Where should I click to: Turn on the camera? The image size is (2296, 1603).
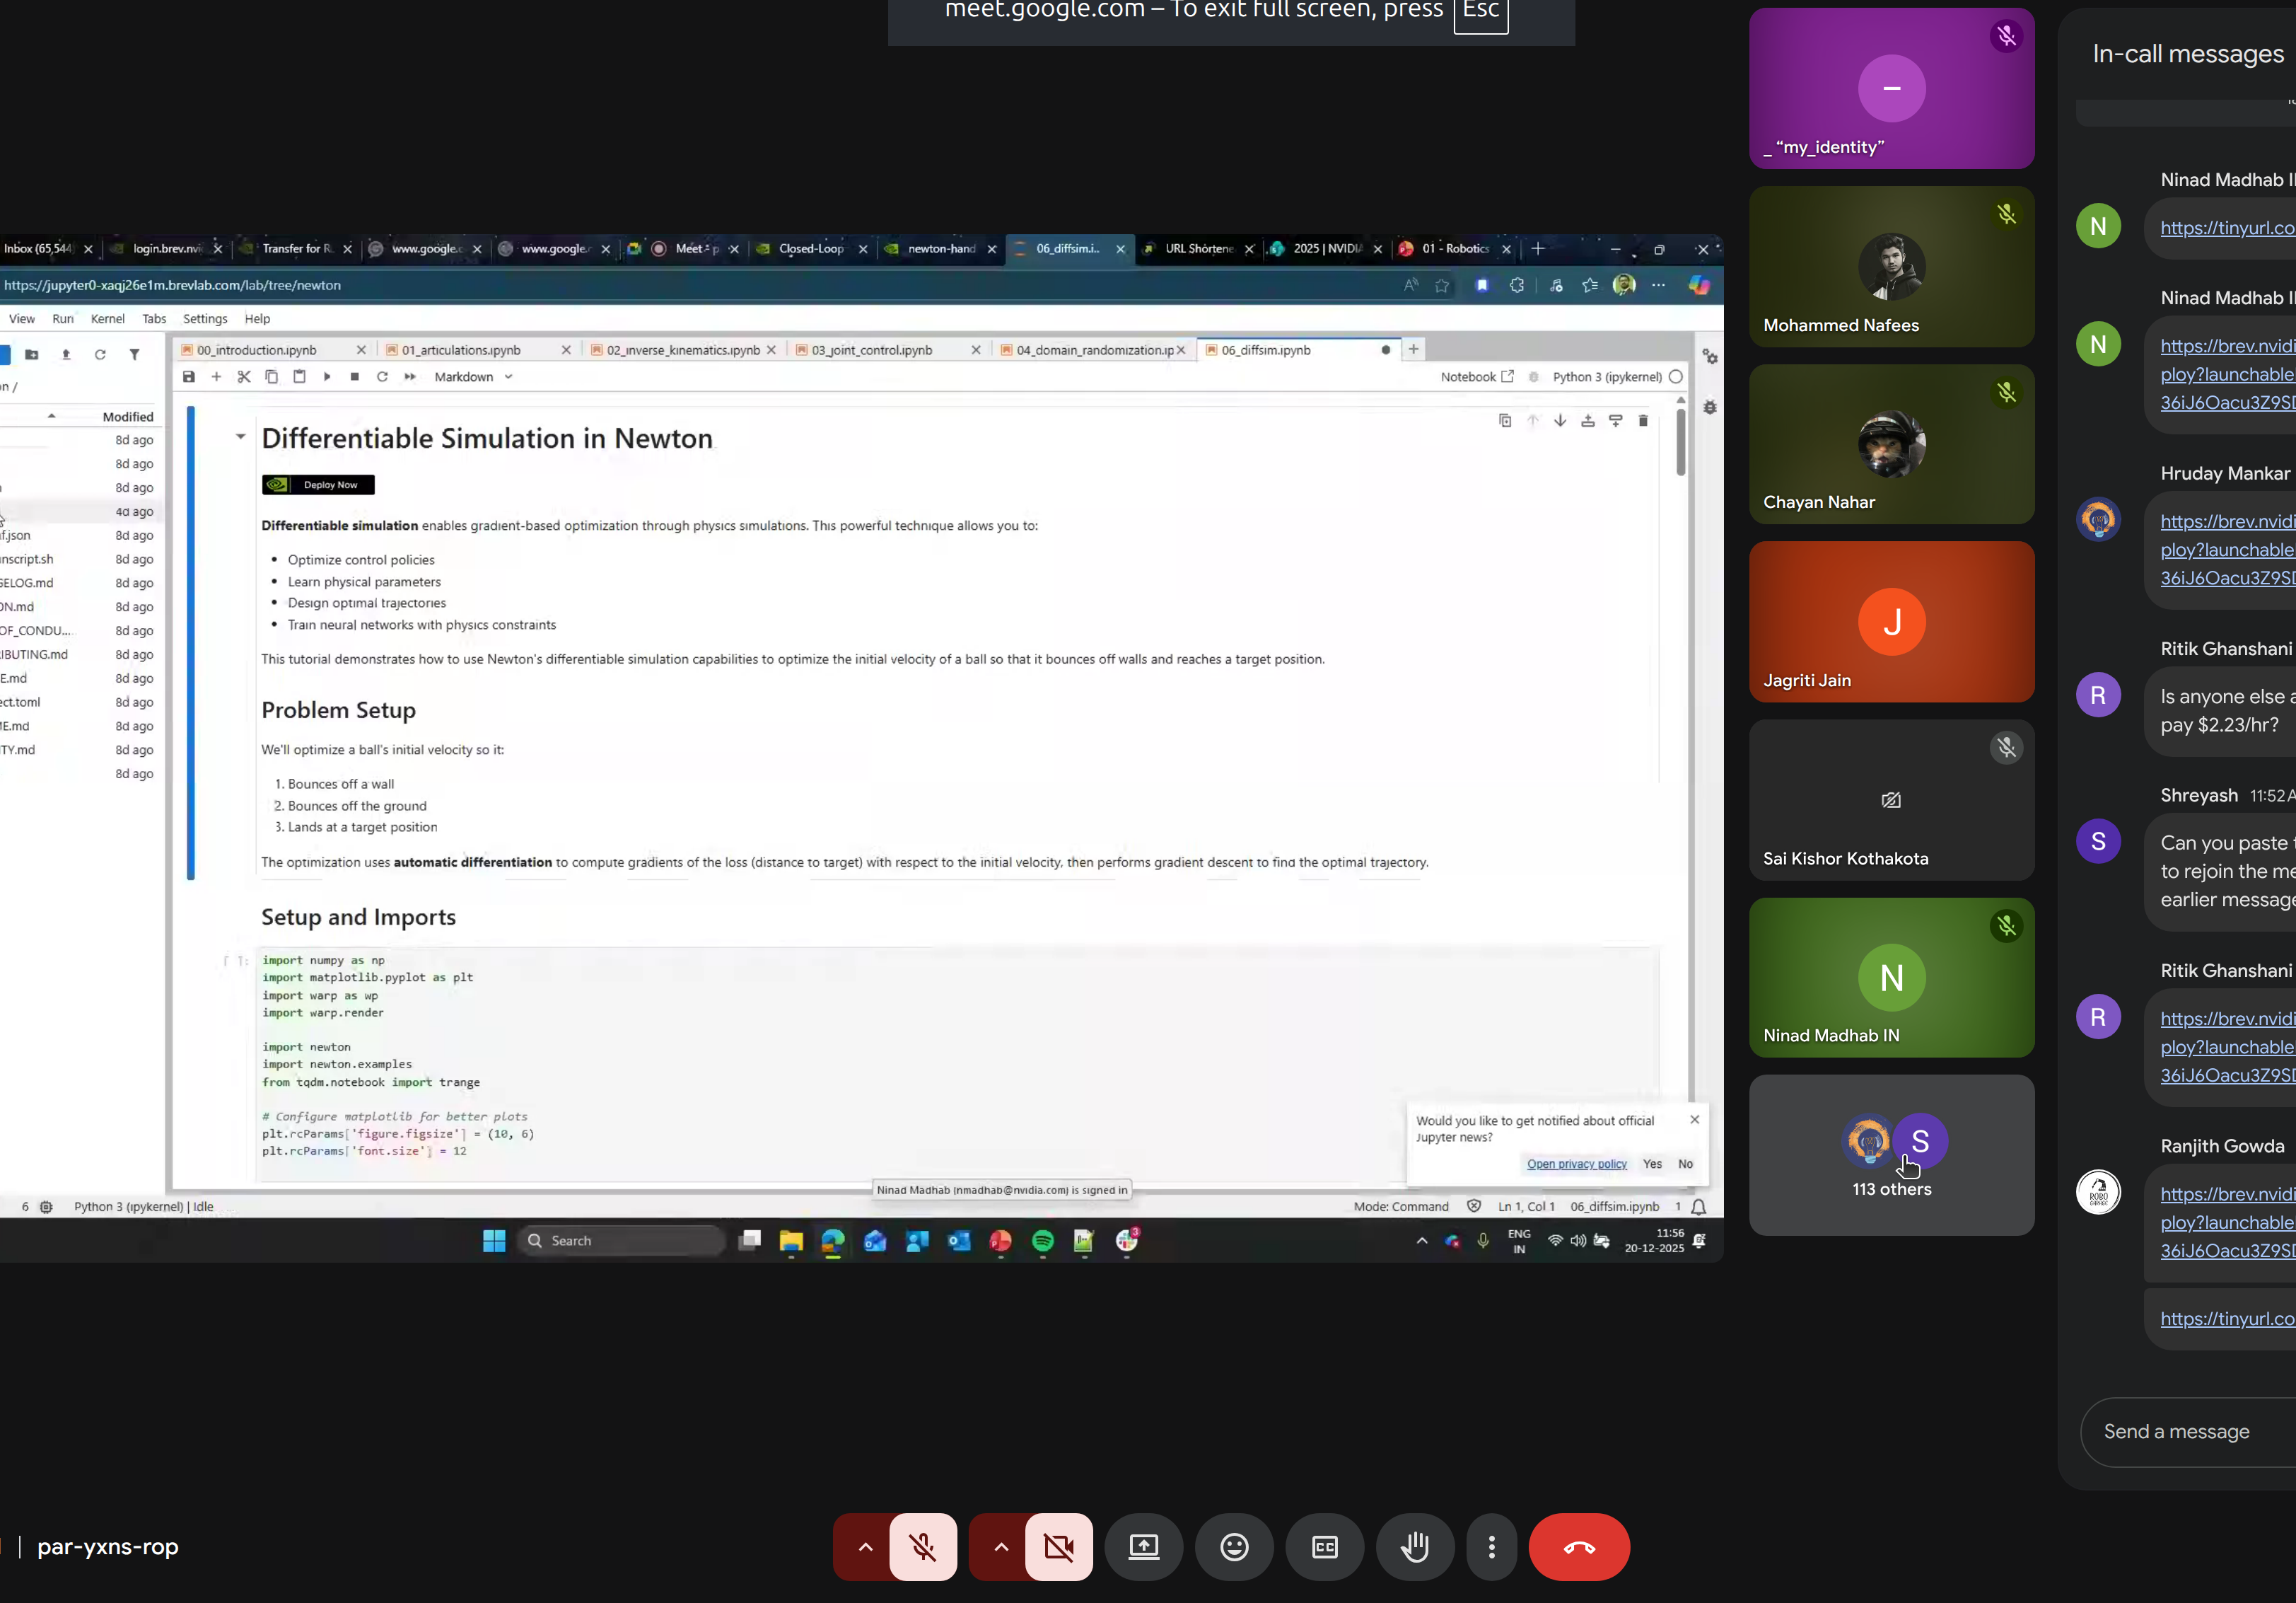[x=1058, y=1547]
